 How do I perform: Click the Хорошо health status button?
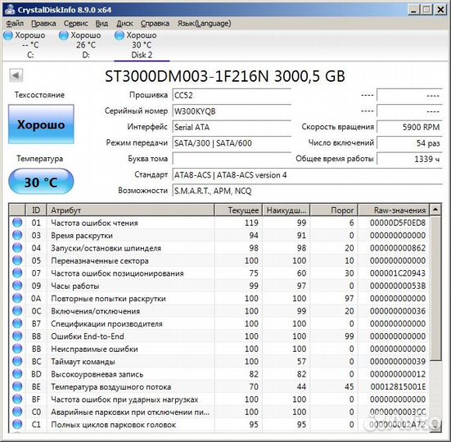tap(41, 124)
